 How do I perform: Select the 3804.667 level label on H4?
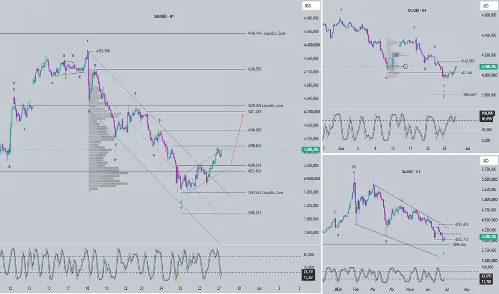point(470,95)
